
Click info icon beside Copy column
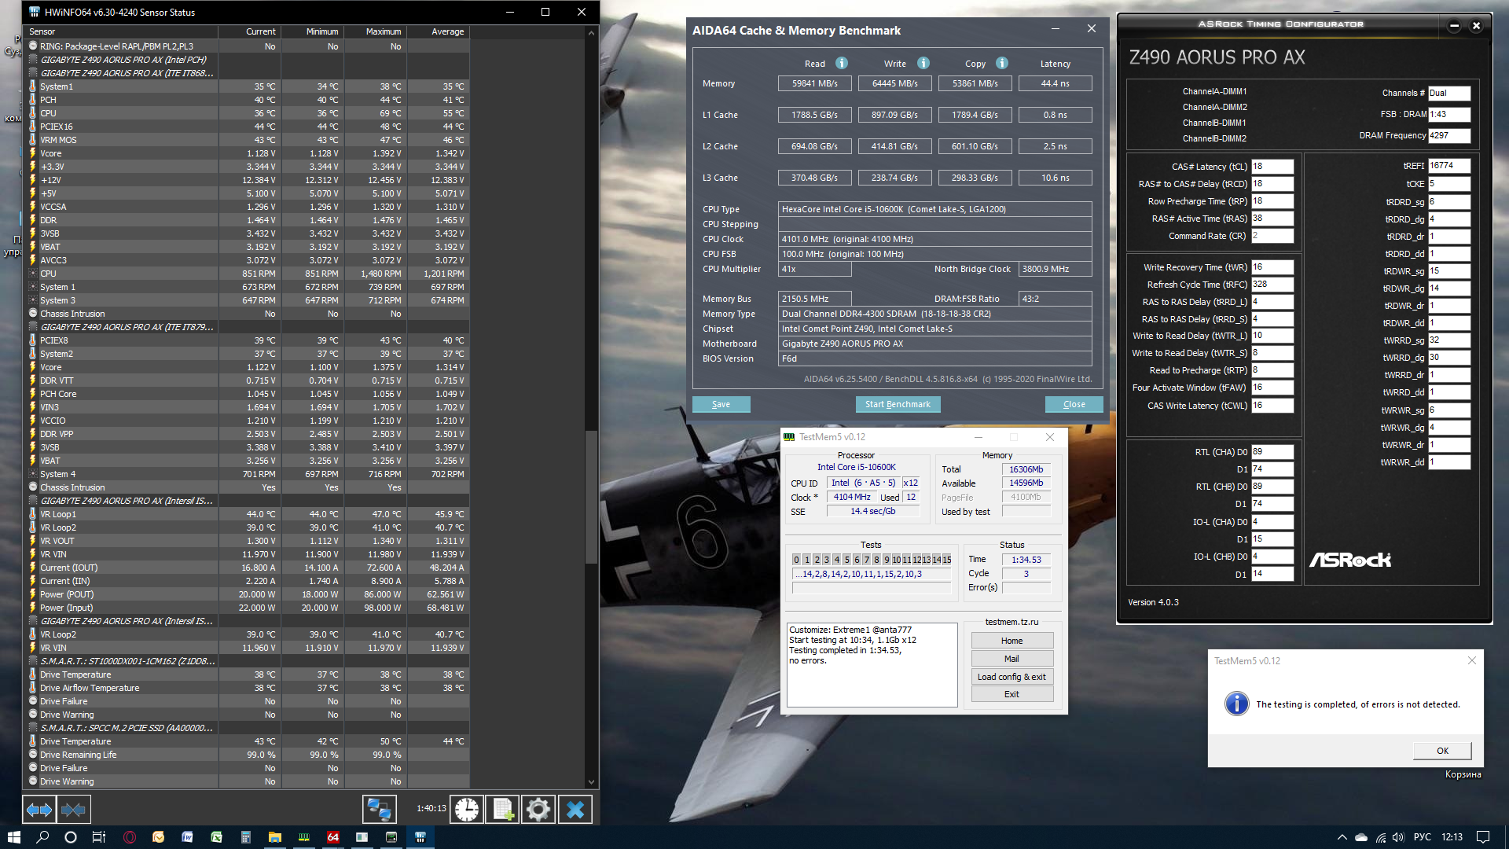click(1002, 63)
